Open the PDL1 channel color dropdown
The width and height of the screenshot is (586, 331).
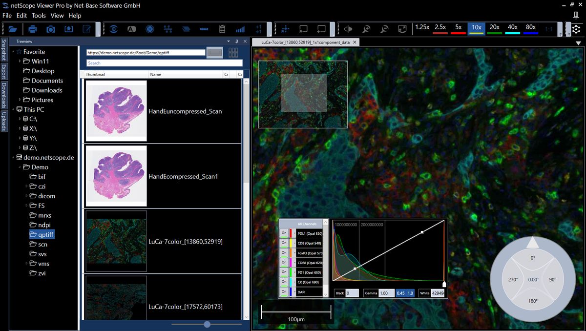coord(294,233)
